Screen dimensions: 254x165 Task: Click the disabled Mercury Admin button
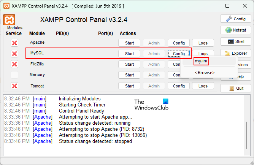[x=154, y=75]
